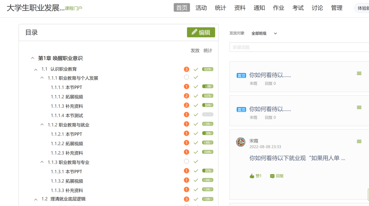Toggle checkmark on 1.2 理清就业底层逻辑 row
Image resolution: width=369 pixels, height=206 pixels.
[196, 199]
